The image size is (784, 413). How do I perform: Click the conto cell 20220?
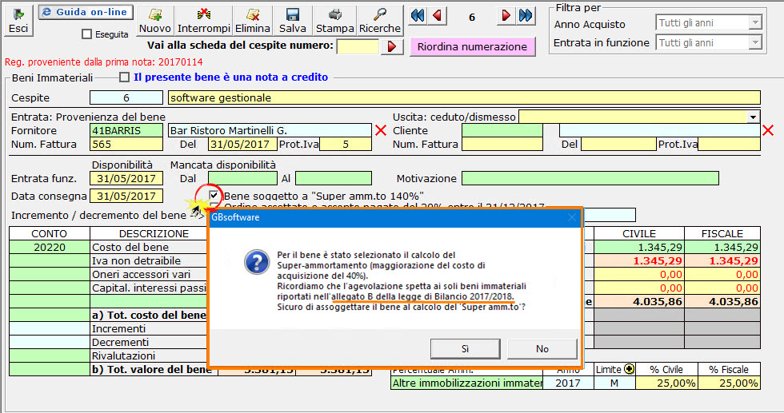click(50, 247)
